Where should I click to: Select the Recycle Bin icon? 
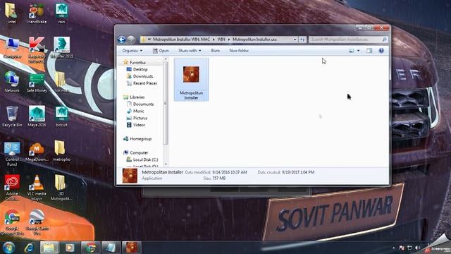pyautogui.click(x=12, y=116)
